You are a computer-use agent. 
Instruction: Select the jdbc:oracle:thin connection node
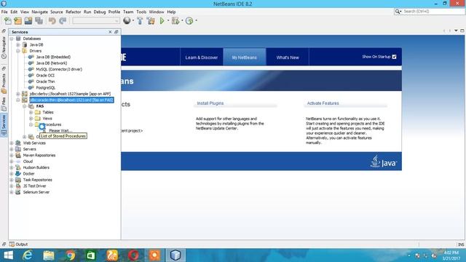(x=71, y=100)
